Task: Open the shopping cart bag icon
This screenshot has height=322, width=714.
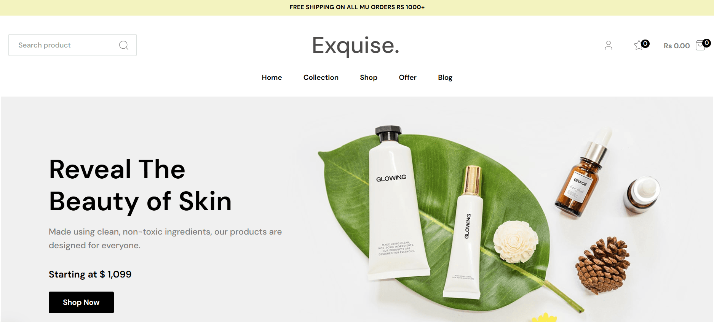Action: coord(700,46)
